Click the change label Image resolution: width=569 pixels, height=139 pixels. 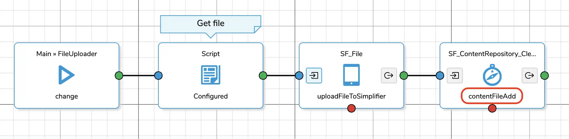66,96
